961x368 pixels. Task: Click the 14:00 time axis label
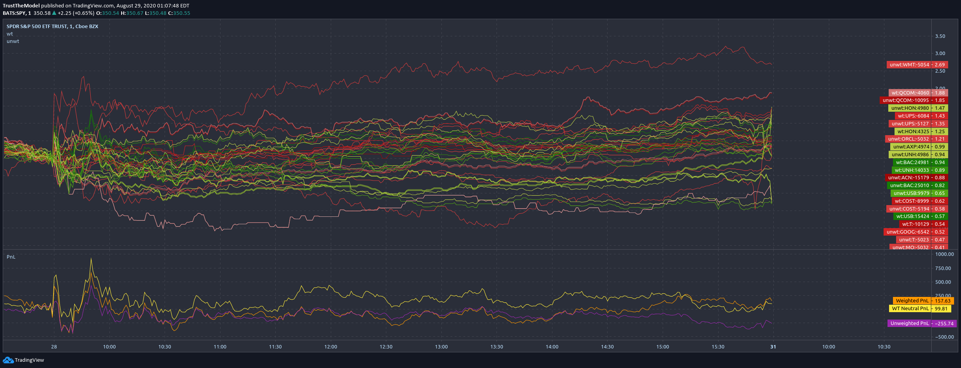tap(552, 347)
